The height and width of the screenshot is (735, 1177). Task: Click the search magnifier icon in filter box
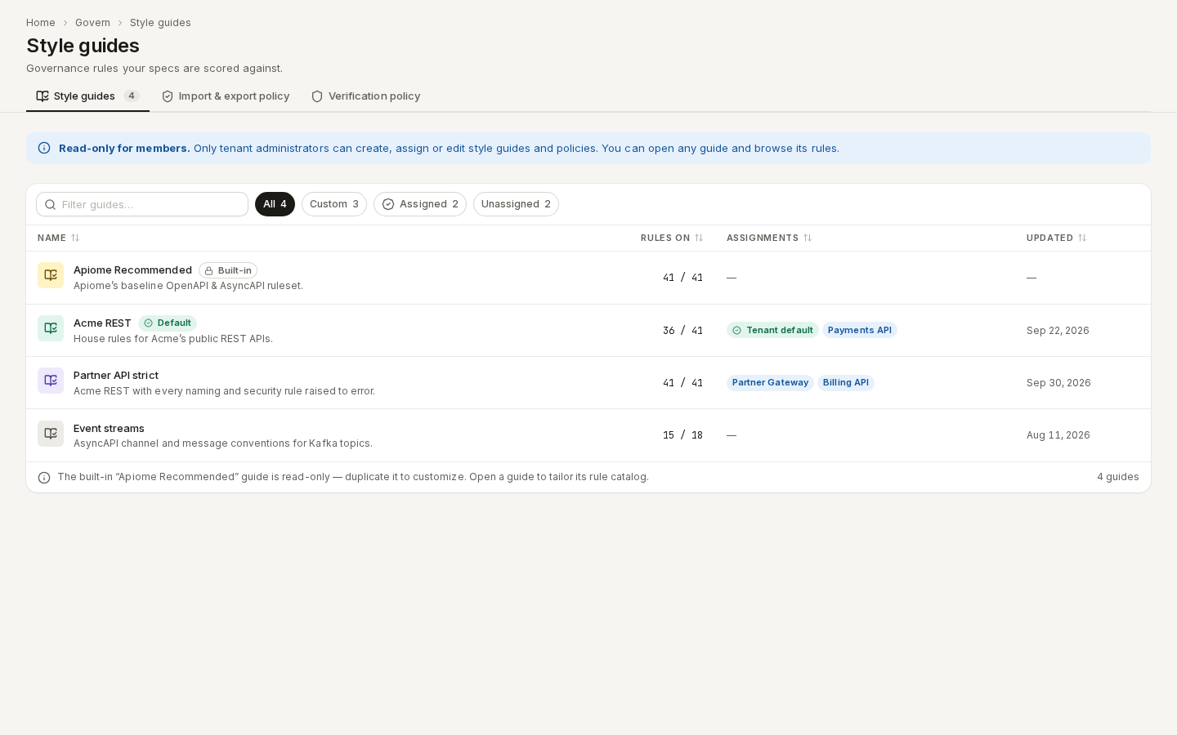click(x=51, y=205)
